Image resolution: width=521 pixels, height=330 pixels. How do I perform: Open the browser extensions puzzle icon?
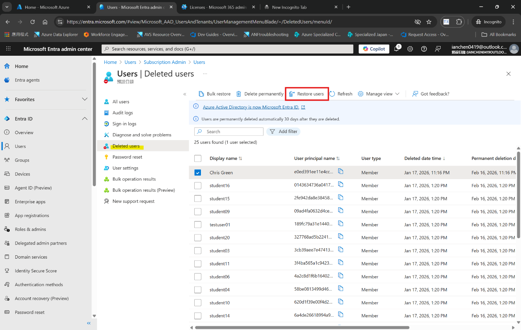459,22
